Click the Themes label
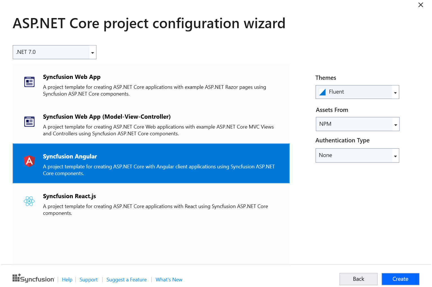This screenshot has width=432, height=287. (x=326, y=78)
